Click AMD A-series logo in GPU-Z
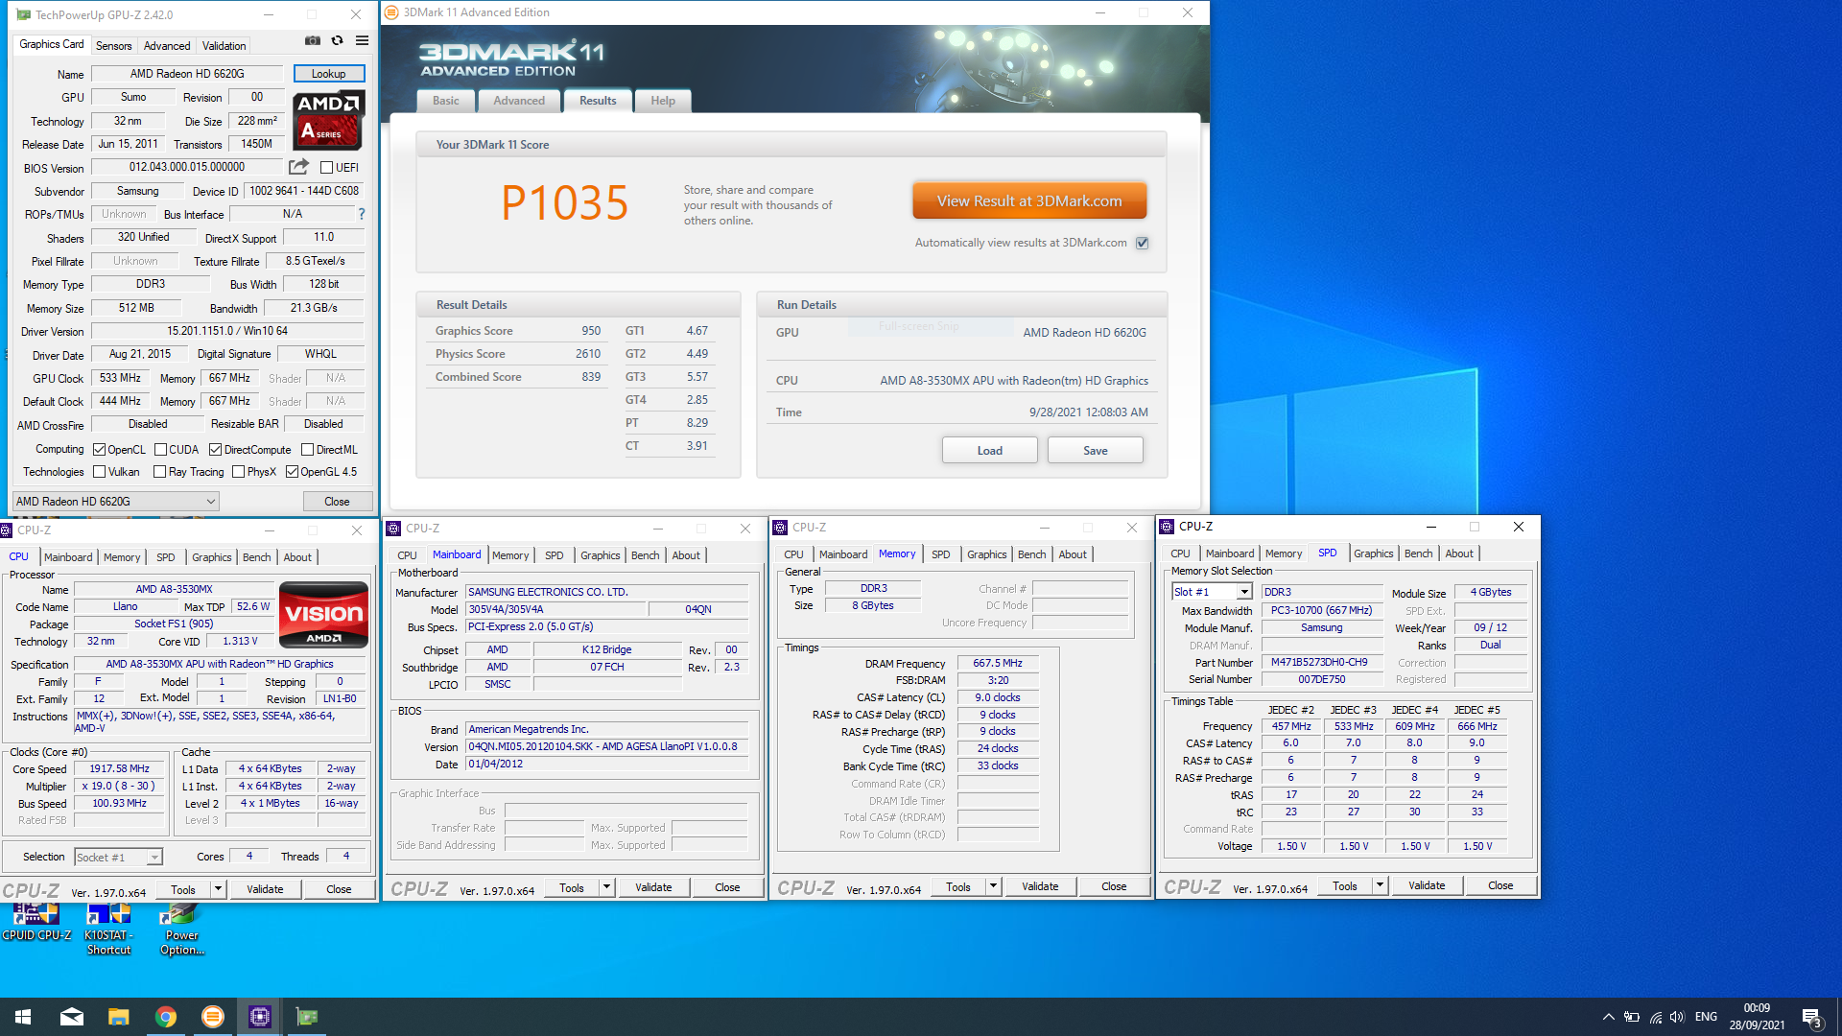This screenshot has width=1842, height=1036. coord(328,121)
